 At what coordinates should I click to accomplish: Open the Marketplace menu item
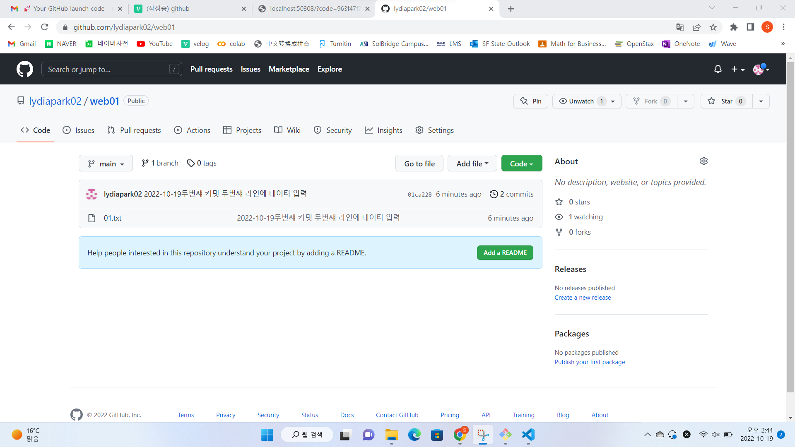[289, 69]
